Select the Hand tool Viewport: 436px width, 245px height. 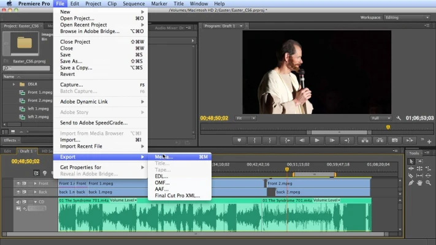(419, 183)
